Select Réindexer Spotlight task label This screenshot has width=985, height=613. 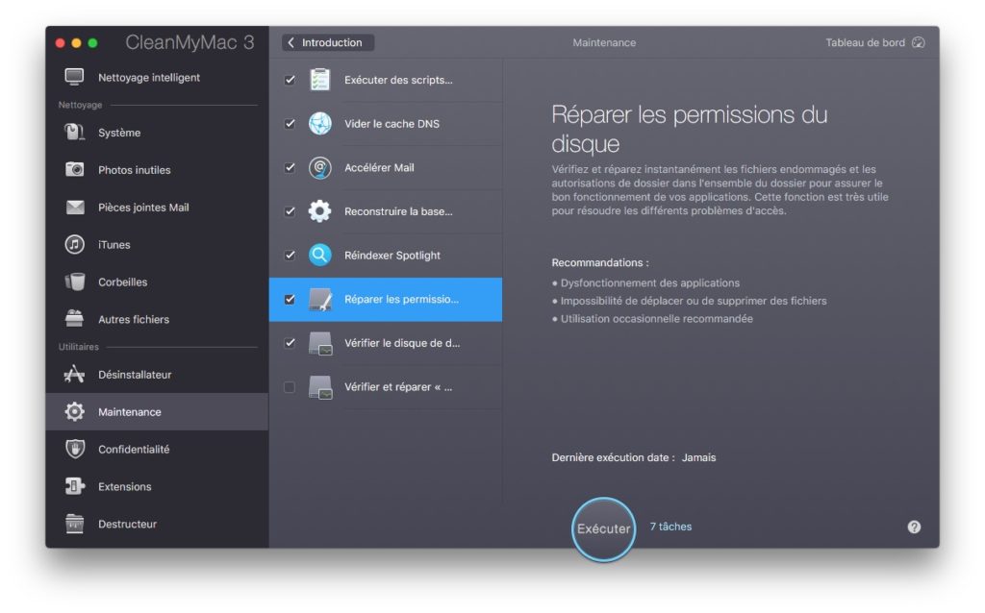(392, 256)
